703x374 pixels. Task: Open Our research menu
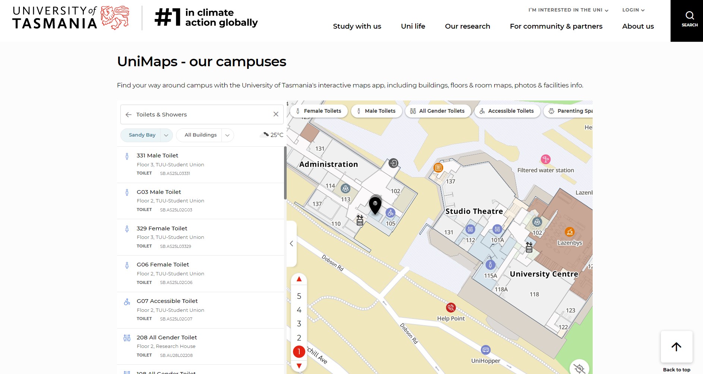[467, 26]
